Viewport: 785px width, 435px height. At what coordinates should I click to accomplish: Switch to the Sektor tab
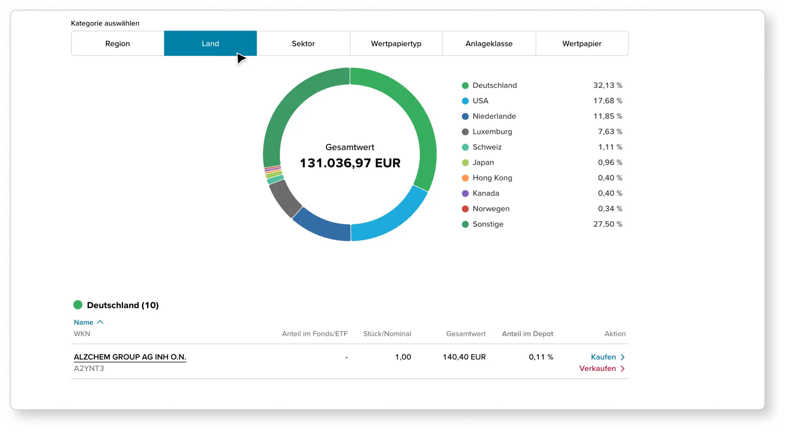pos(303,43)
